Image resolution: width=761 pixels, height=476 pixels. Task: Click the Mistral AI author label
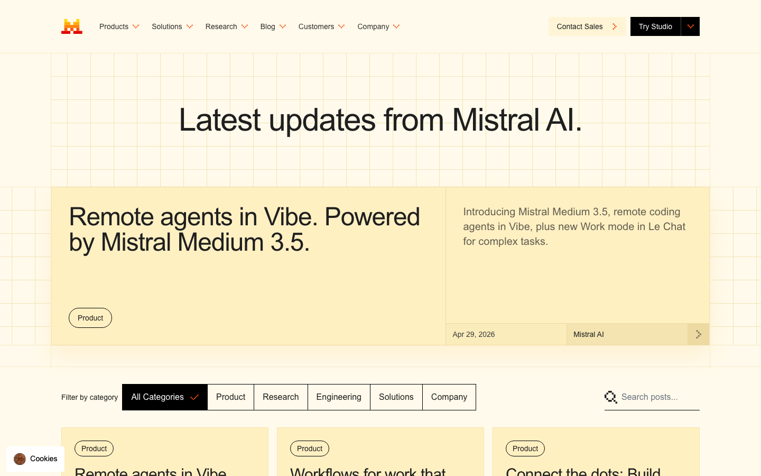tap(589, 334)
